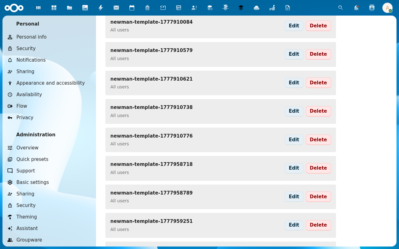Select the name newman-template-1777910621
This screenshot has height=249, width=399.
tap(151, 79)
